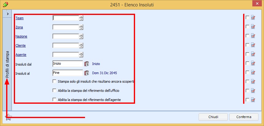
Task: Click the spinner arrows beside the Team field
Action: click(81, 18)
